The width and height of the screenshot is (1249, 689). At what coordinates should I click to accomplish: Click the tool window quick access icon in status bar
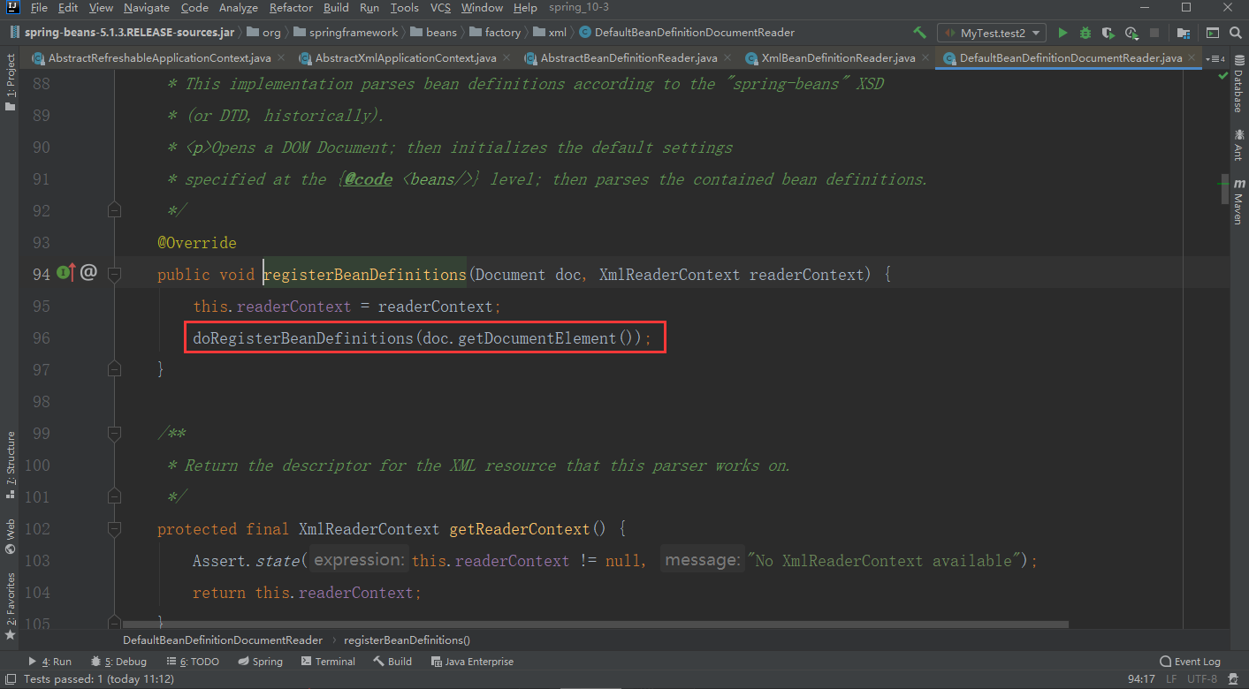point(10,679)
